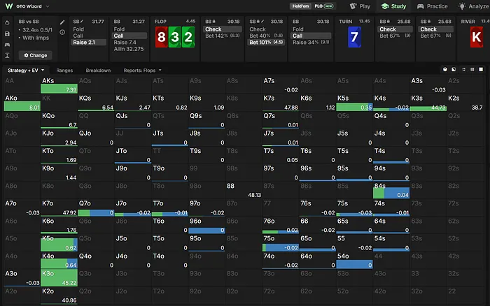This screenshot has width=490, height=306.
Task: Click the GTO Wizard logo
Action: [9, 6]
